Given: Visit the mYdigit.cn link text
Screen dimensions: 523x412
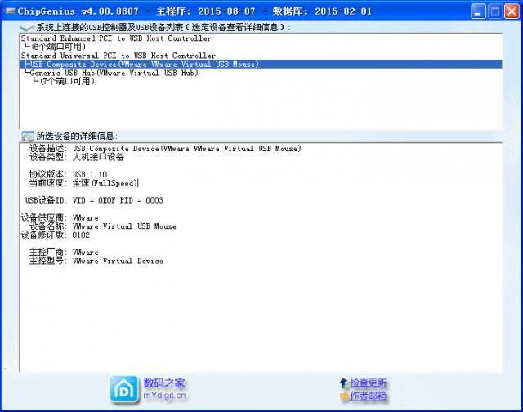Looking at the screenshot, I should pos(164,396).
